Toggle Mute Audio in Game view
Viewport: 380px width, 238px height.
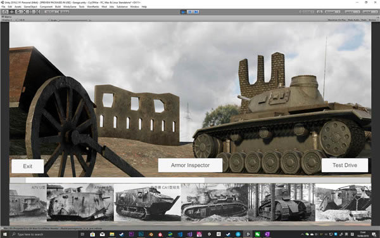[354, 20]
